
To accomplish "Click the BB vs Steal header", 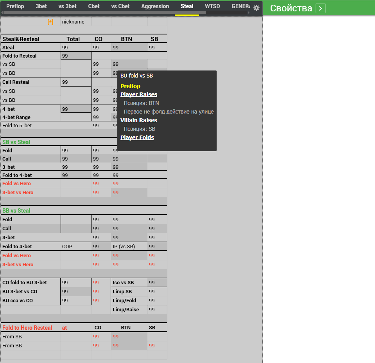I will coord(16,211).
